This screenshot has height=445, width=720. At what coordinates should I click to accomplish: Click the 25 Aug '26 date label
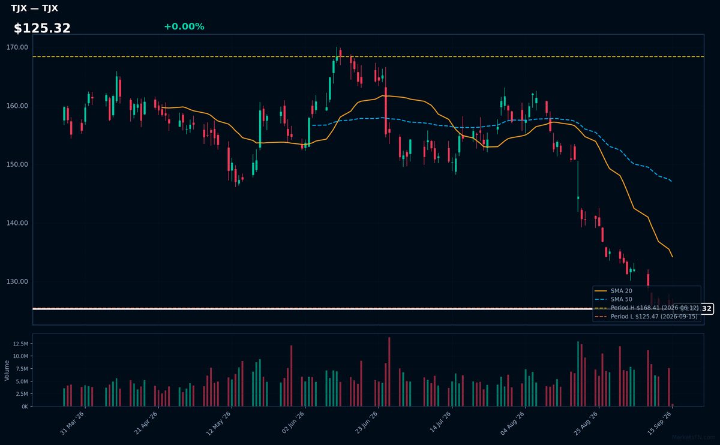pyautogui.click(x=586, y=423)
